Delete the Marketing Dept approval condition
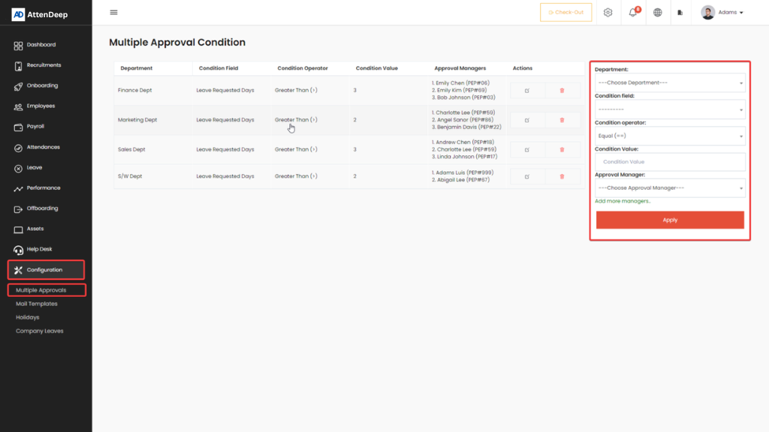This screenshot has width=769, height=432. click(x=562, y=120)
